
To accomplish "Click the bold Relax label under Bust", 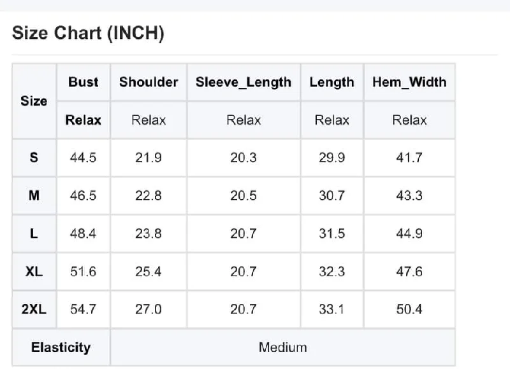I will pos(84,120).
